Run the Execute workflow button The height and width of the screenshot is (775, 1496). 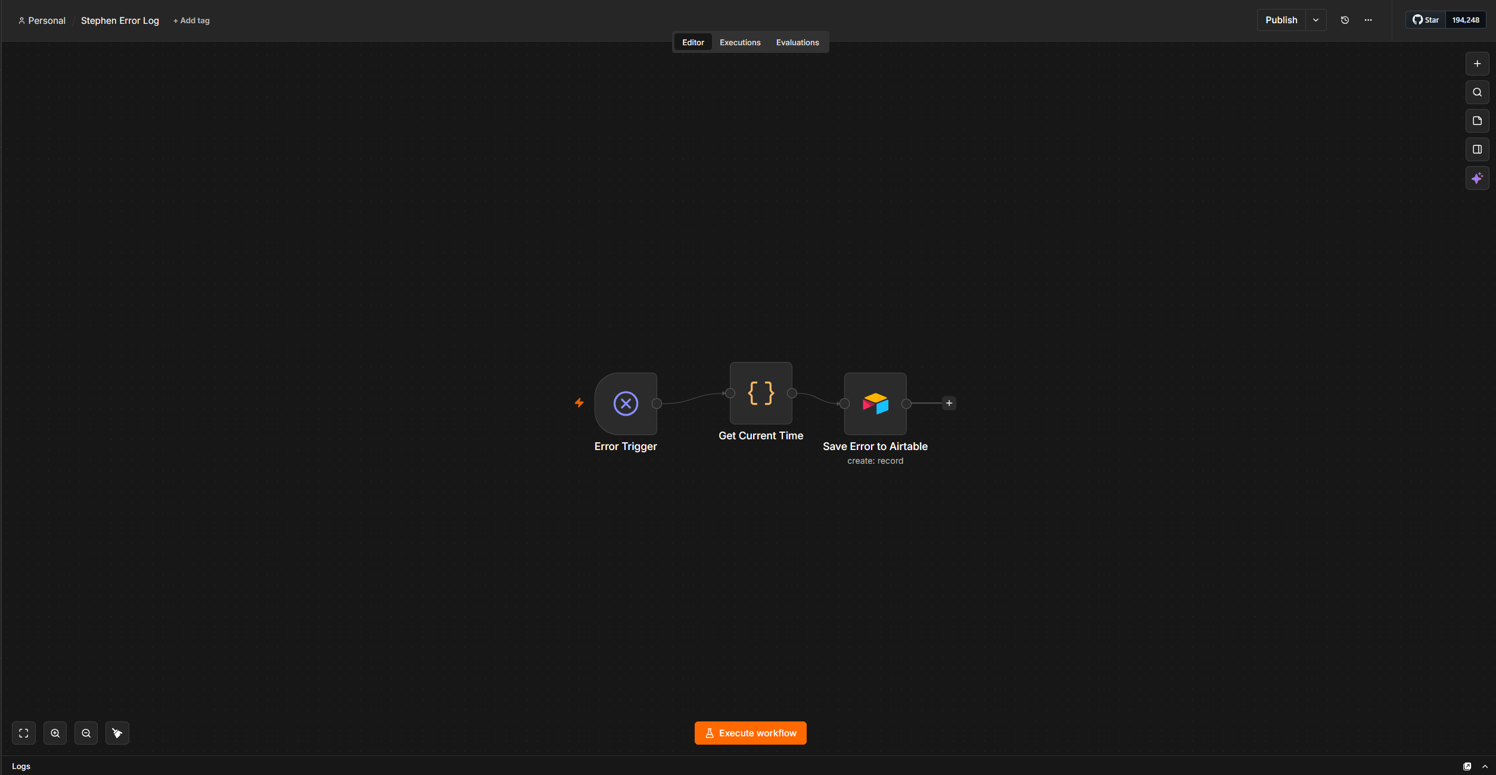[x=750, y=733]
